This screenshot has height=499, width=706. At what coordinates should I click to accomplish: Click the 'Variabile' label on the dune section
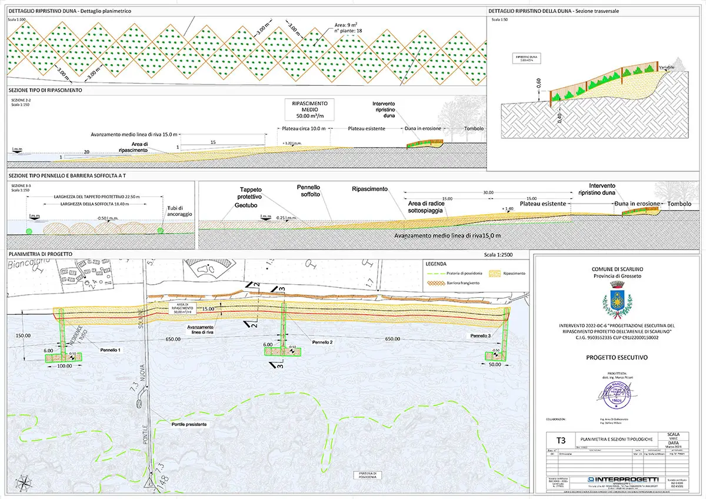tap(667, 68)
